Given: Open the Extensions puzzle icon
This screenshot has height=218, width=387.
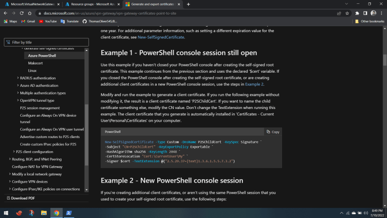Looking at the screenshot, I should coord(357,14).
